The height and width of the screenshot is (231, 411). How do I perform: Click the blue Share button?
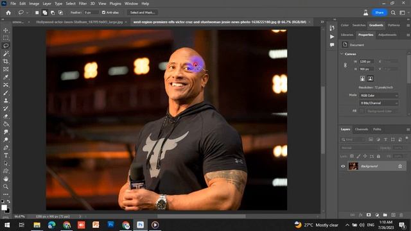[x=380, y=13]
